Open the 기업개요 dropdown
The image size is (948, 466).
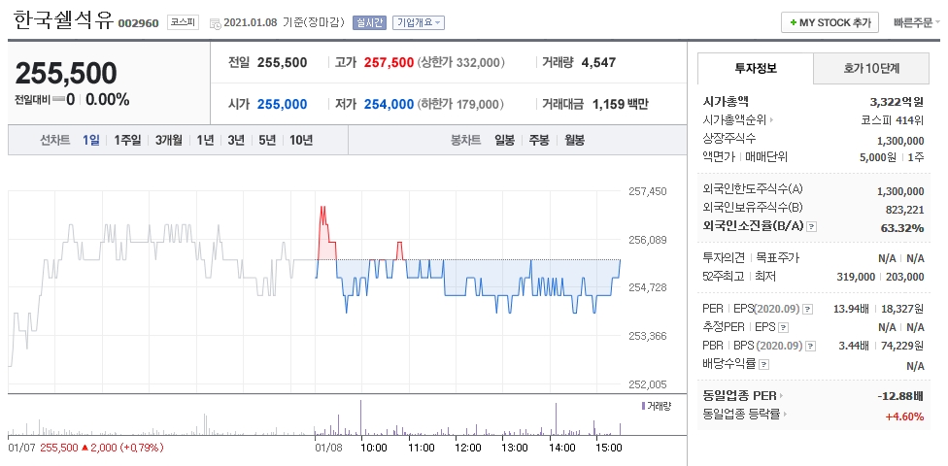419,23
